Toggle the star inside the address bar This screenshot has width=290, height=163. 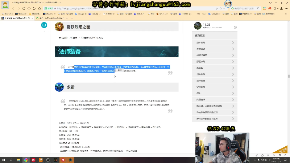pos(220,8)
